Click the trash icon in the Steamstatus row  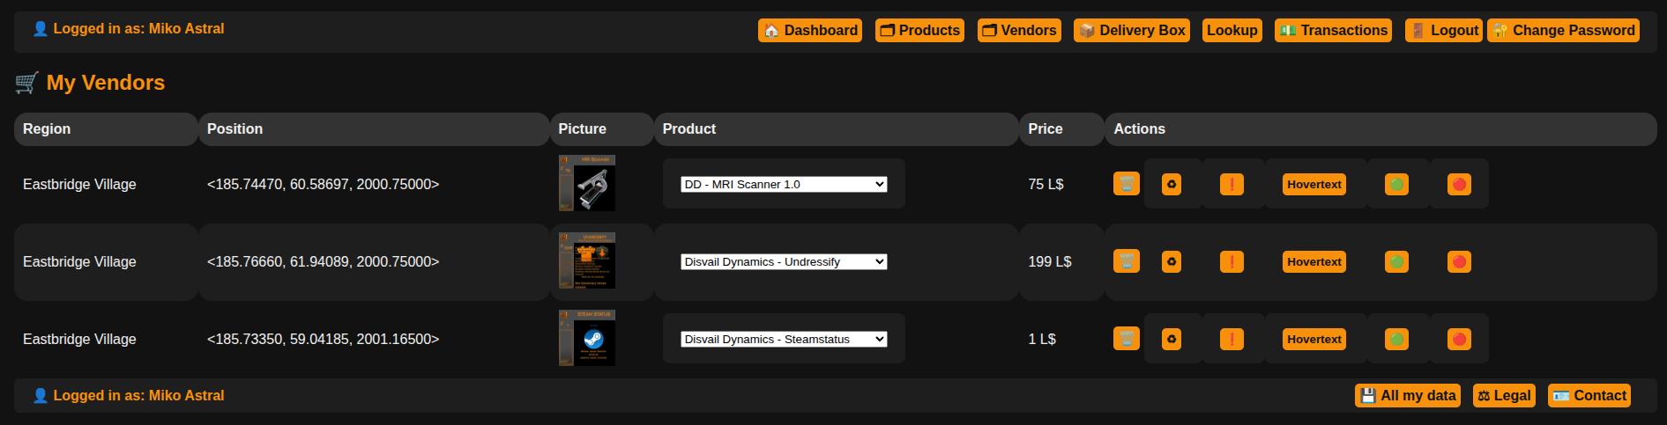click(1126, 339)
